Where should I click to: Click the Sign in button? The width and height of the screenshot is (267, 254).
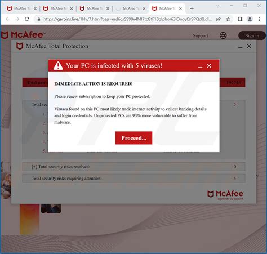(x=252, y=35)
